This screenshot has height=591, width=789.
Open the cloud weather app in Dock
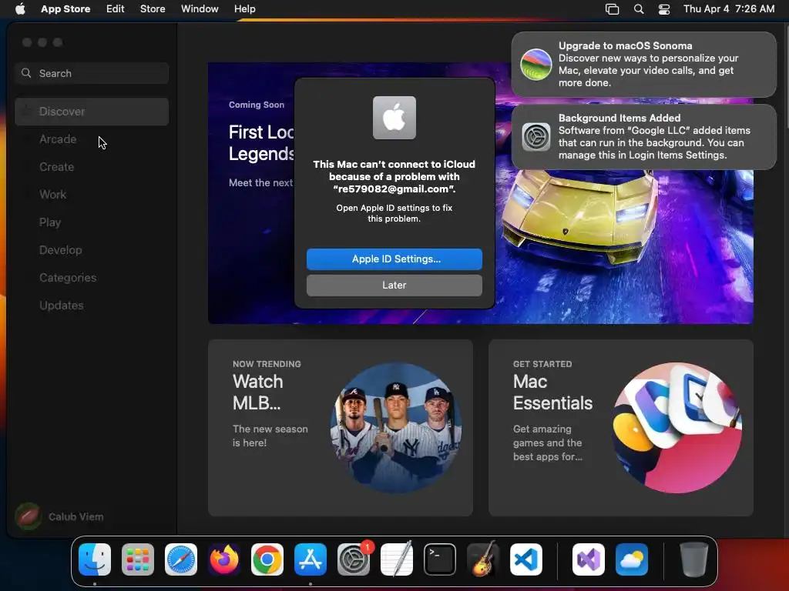coord(632,559)
